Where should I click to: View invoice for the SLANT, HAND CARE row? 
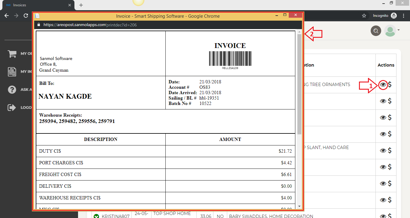pos(383,151)
